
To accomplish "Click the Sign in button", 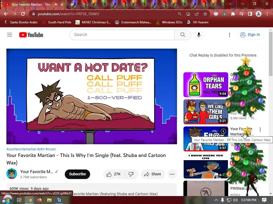I will pyautogui.click(x=250, y=35).
